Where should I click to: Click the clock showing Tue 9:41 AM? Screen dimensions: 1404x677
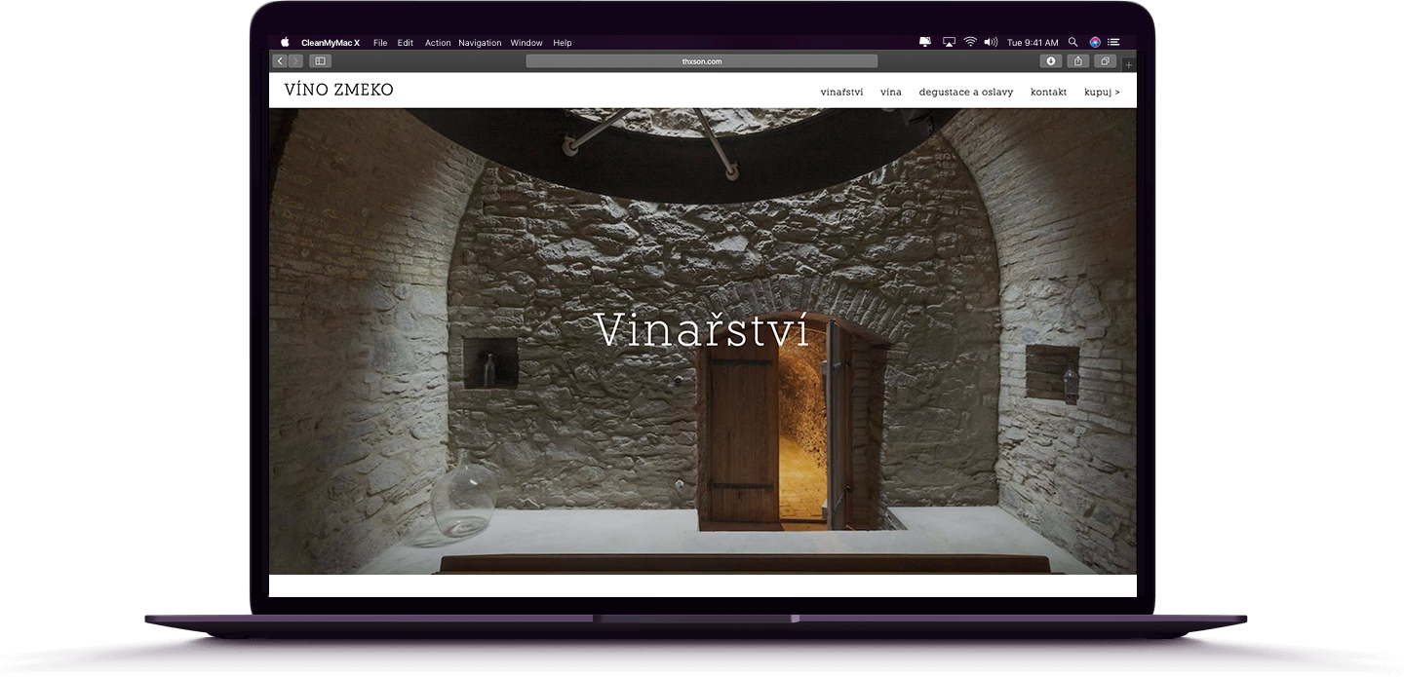(x=1033, y=43)
